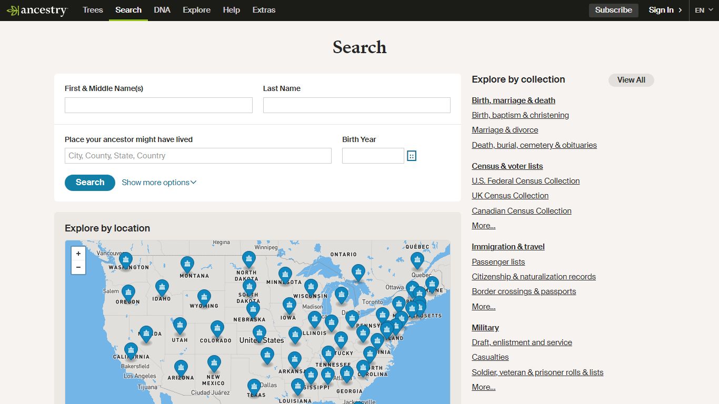Select the Oregon map pin
This screenshot has width=719, height=404.
pos(128,293)
